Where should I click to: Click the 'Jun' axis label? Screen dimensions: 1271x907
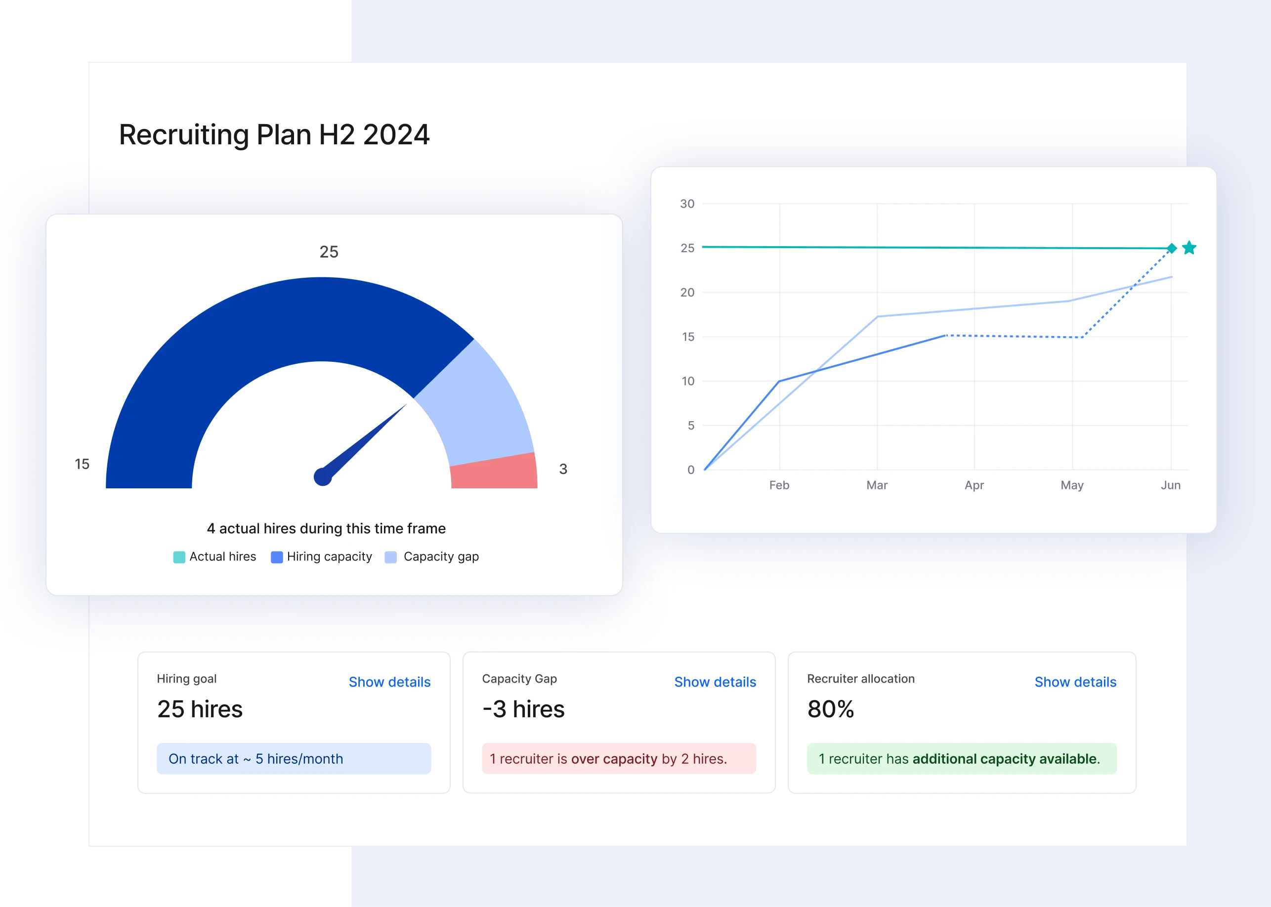[x=1171, y=485]
